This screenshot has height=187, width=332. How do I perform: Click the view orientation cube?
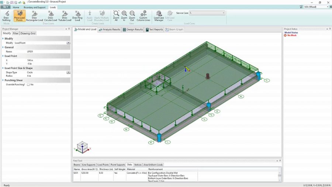tap(82, 147)
